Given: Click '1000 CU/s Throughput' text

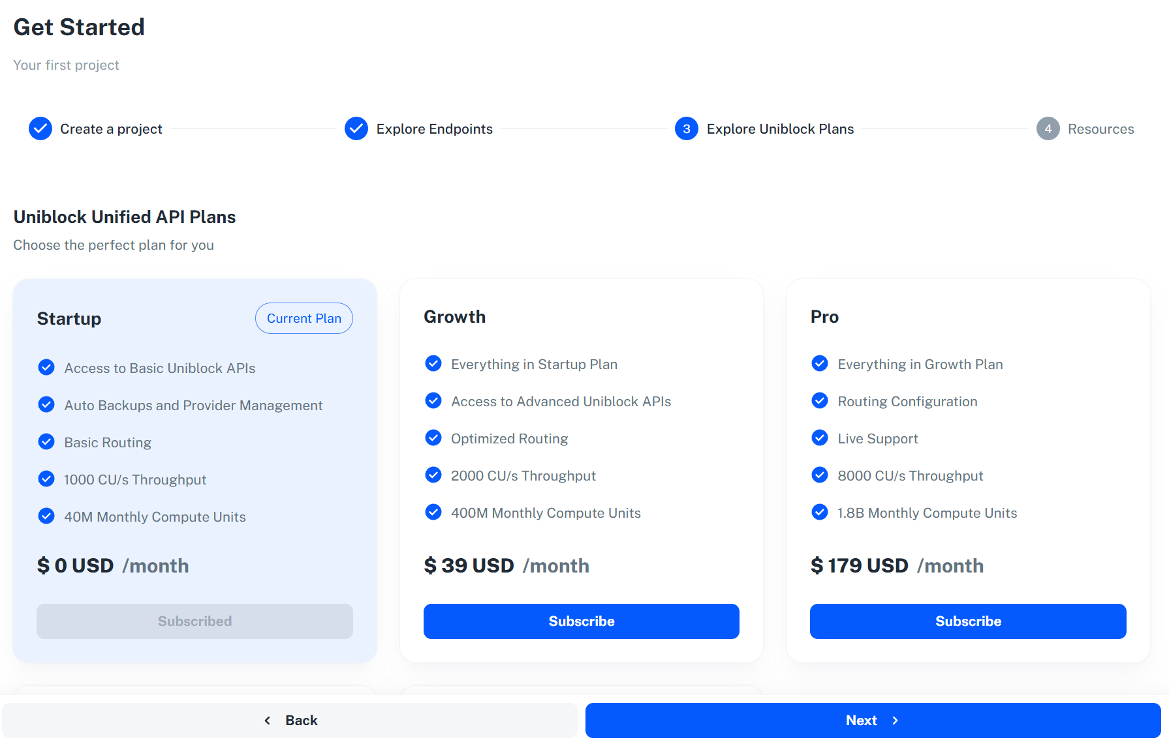Looking at the screenshot, I should tap(135, 480).
